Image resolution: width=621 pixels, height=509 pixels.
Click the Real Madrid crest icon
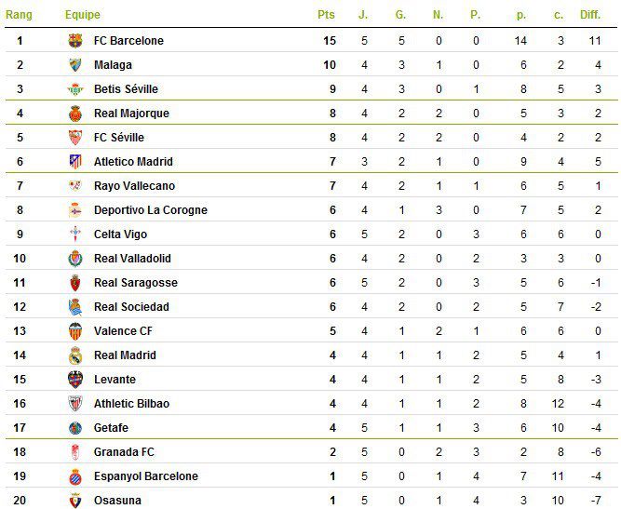[75, 355]
